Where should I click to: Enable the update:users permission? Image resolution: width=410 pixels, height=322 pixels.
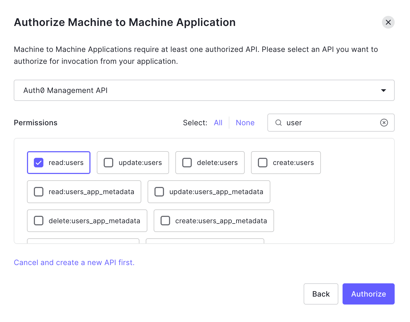[x=108, y=163]
